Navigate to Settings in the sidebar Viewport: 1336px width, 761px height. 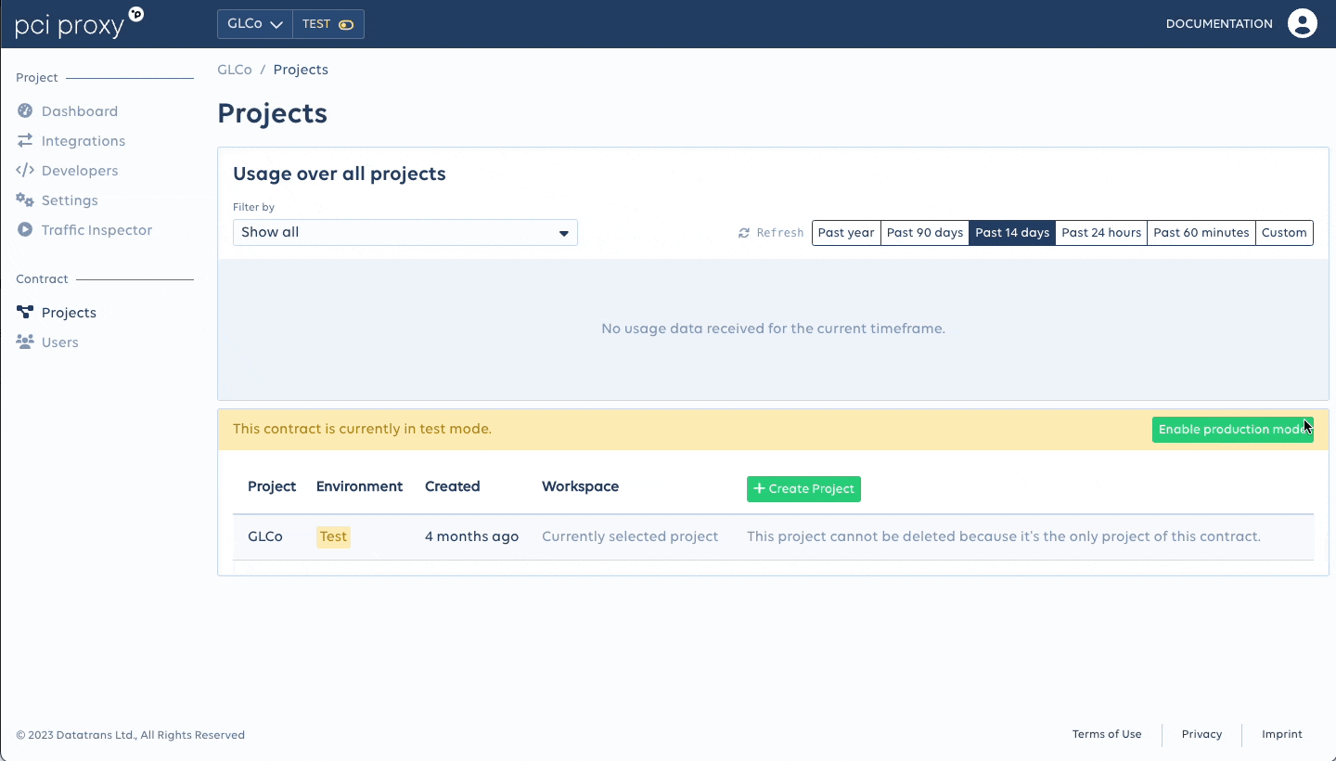(70, 200)
